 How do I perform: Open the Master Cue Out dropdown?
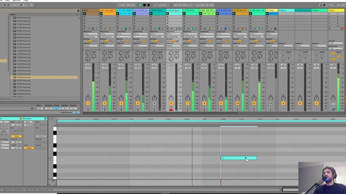click(336, 43)
